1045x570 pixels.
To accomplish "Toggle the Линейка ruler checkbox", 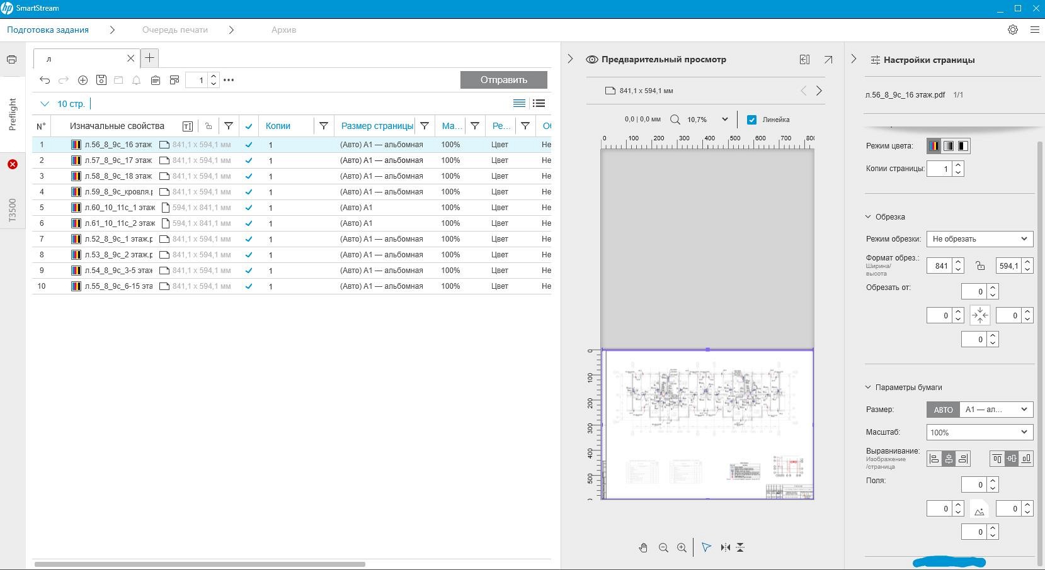I will pos(751,120).
